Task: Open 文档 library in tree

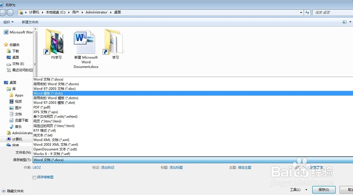Action: (x=16, y=114)
